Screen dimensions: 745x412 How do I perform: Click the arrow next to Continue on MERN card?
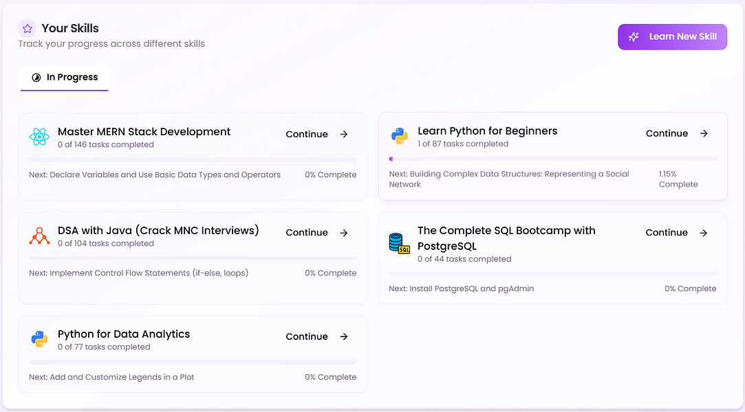tap(343, 135)
